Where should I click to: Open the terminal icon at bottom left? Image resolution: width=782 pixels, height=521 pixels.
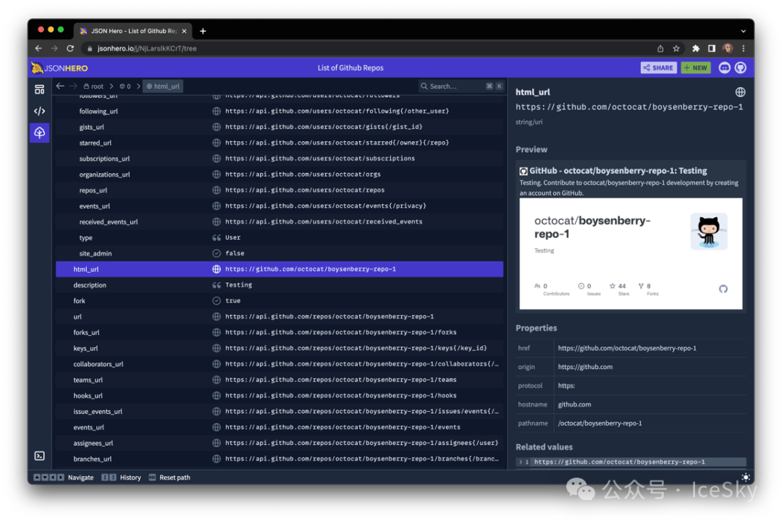(x=39, y=456)
